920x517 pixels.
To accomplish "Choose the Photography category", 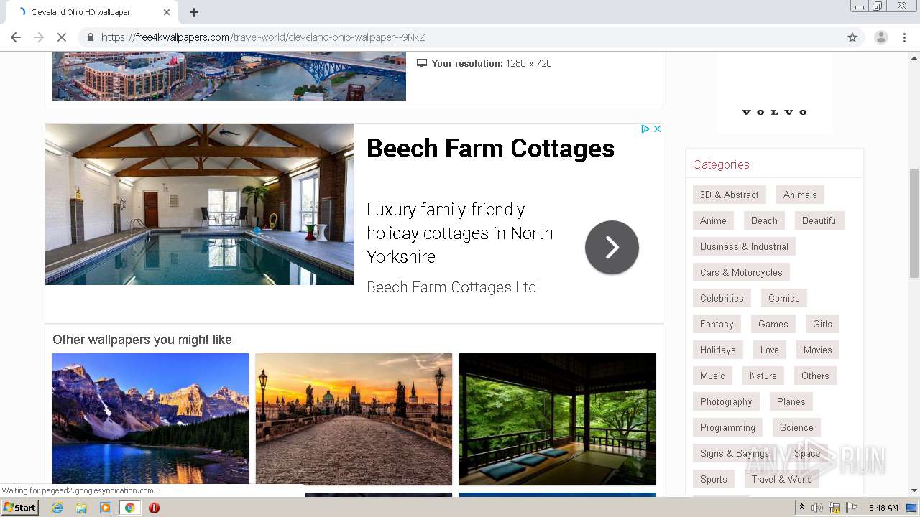I will [726, 401].
